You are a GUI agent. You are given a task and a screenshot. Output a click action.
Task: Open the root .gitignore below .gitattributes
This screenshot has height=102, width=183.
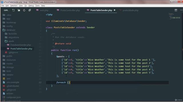(11, 90)
